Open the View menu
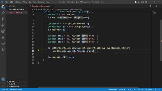Image resolution: width=162 pixels, height=91 pixels. tap(25, 2)
